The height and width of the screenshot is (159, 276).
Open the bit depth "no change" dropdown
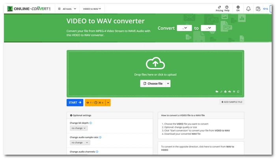tap(79, 128)
